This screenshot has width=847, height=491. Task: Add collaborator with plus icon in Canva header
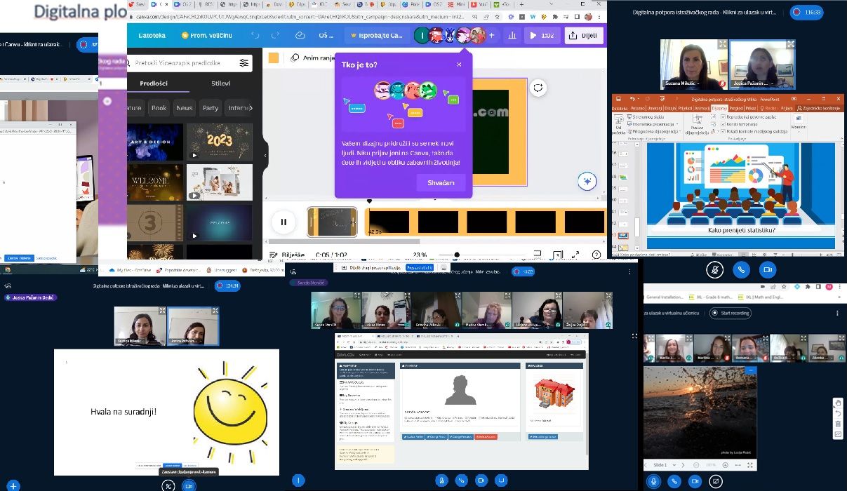(491, 35)
